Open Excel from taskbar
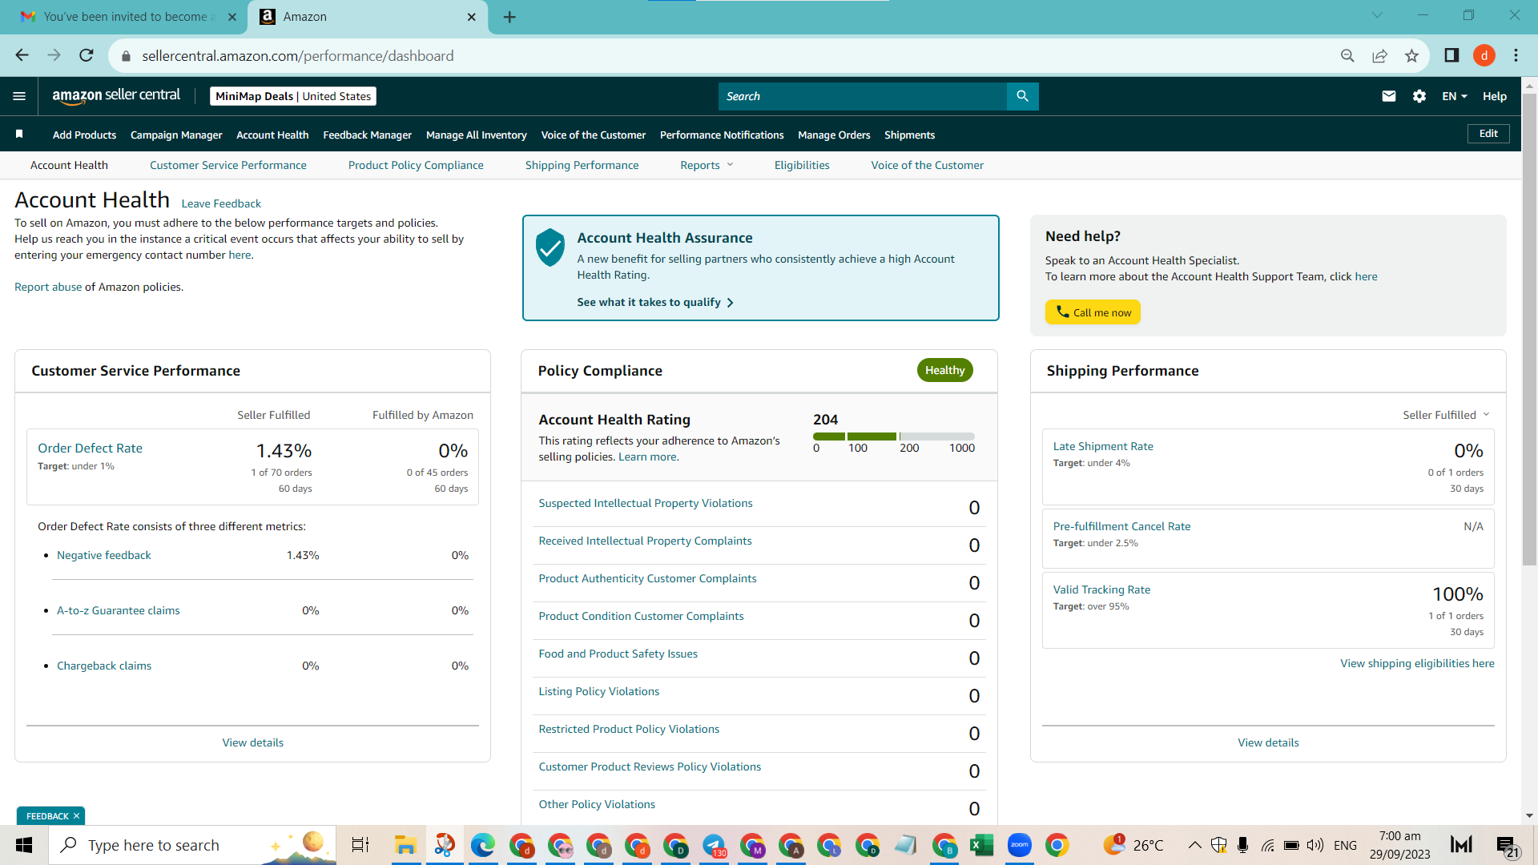 [x=981, y=845]
